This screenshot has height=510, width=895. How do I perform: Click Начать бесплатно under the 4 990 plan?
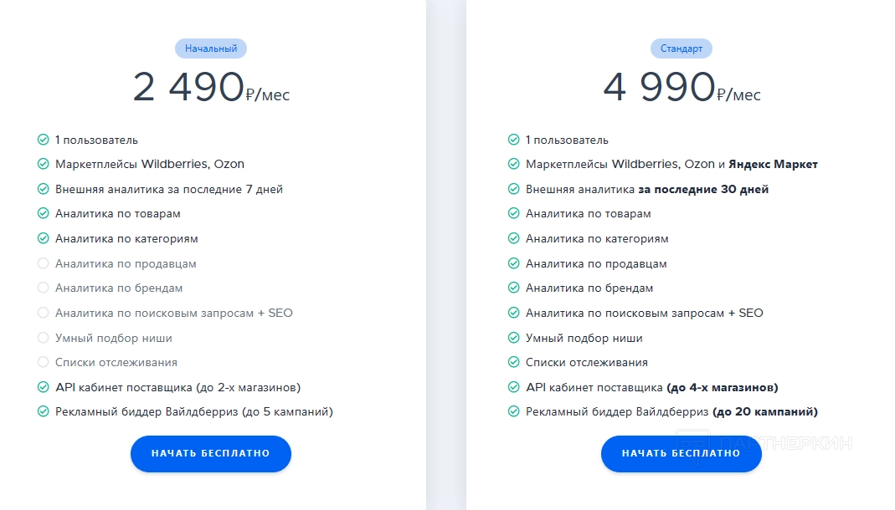point(681,453)
